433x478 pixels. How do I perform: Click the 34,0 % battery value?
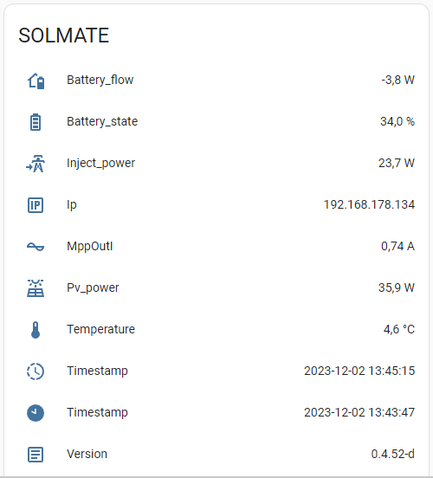click(x=397, y=121)
